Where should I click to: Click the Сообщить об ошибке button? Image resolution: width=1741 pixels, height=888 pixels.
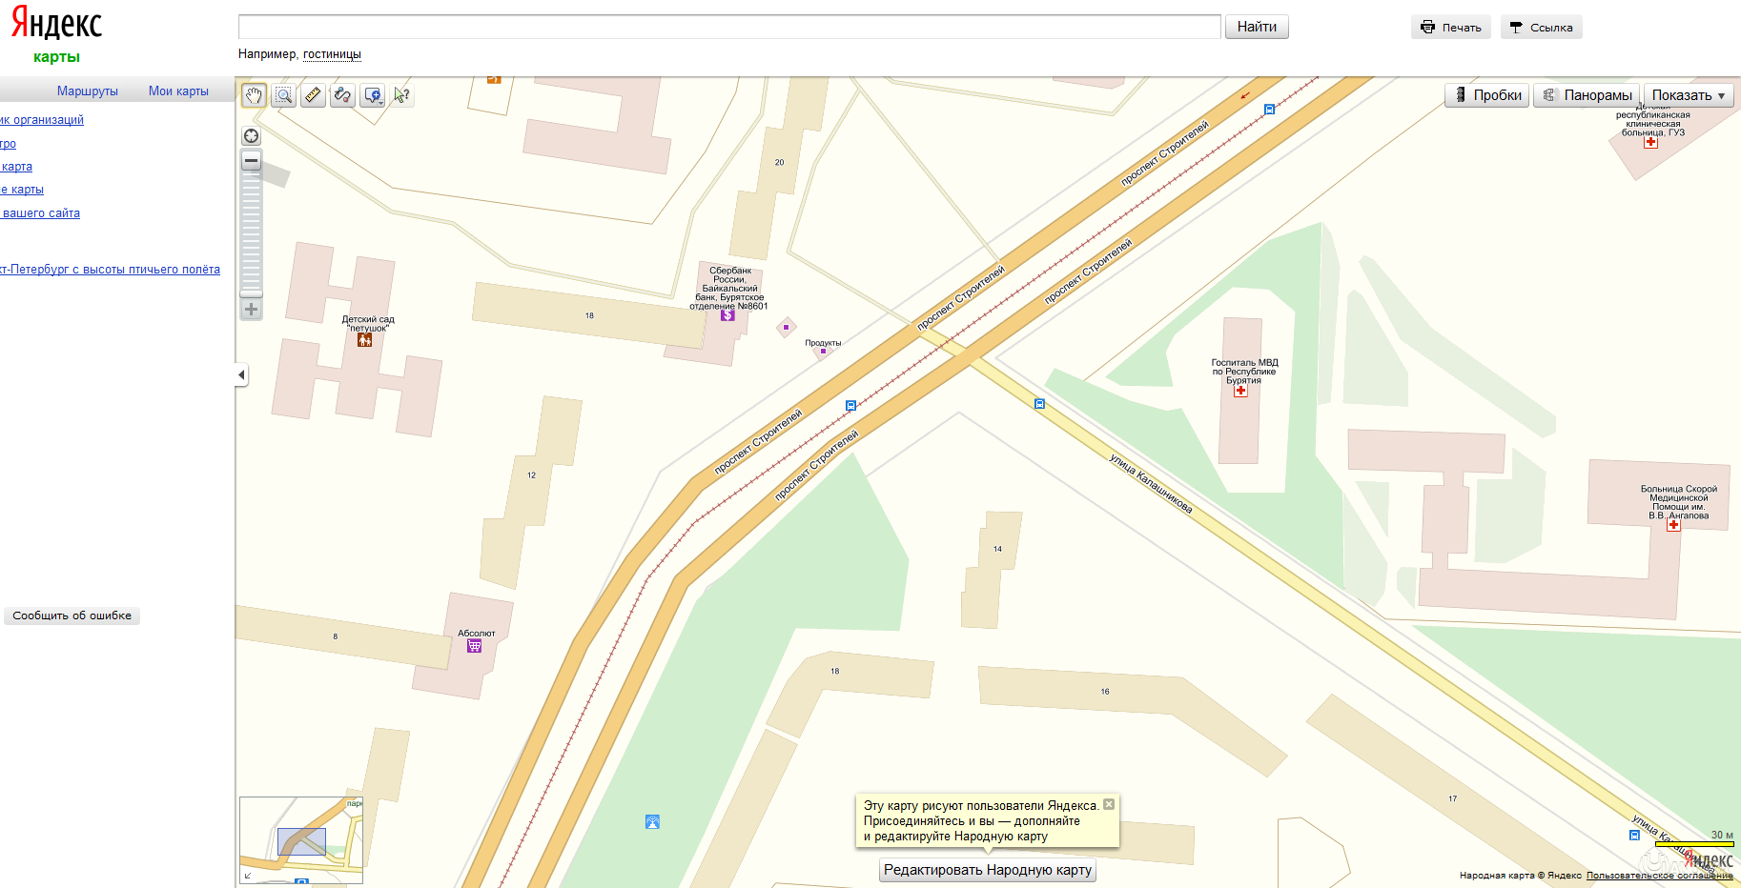72,616
